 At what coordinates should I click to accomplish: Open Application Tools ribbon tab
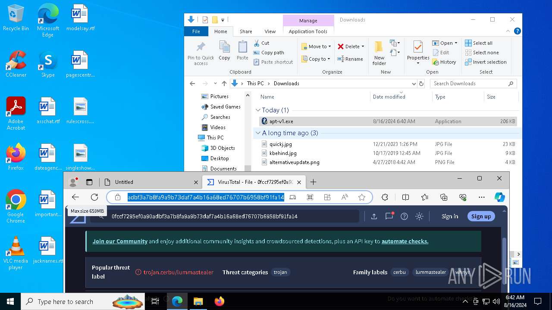pos(308,31)
